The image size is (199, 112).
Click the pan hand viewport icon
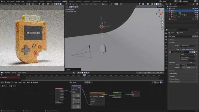coord(162,22)
